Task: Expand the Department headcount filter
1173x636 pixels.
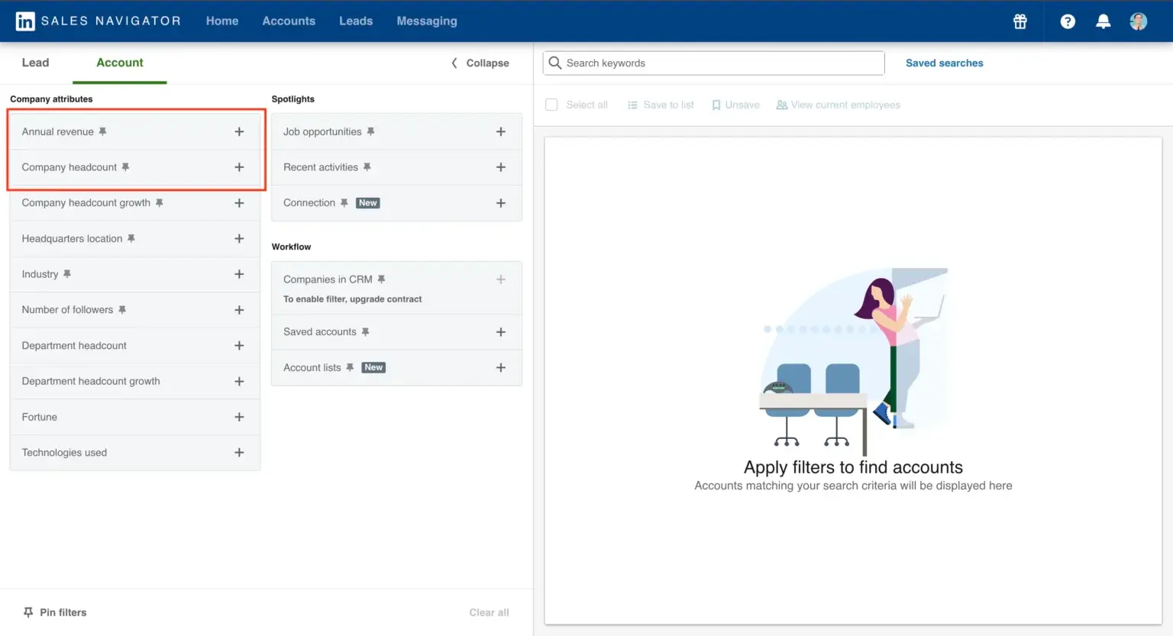Action: coord(239,346)
